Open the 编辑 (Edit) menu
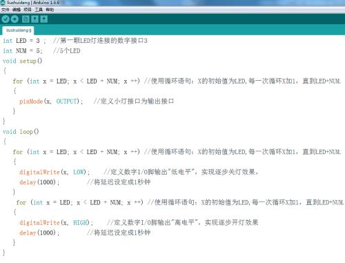This screenshot has width=345, height=263. click(17, 10)
